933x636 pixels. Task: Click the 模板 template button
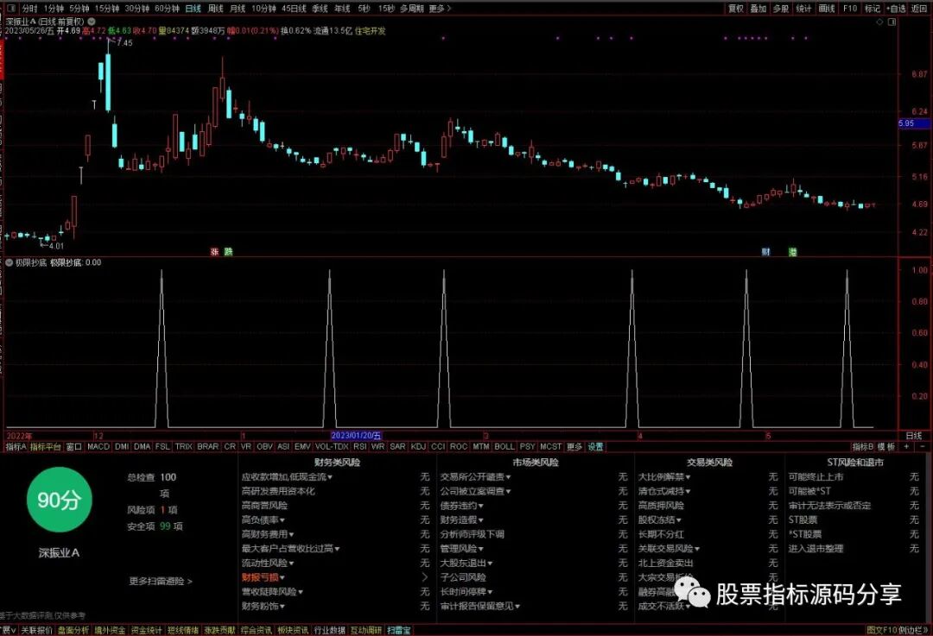point(886,446)
